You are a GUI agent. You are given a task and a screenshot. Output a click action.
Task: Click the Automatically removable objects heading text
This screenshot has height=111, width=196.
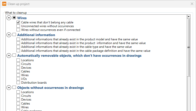coord(79,56)
